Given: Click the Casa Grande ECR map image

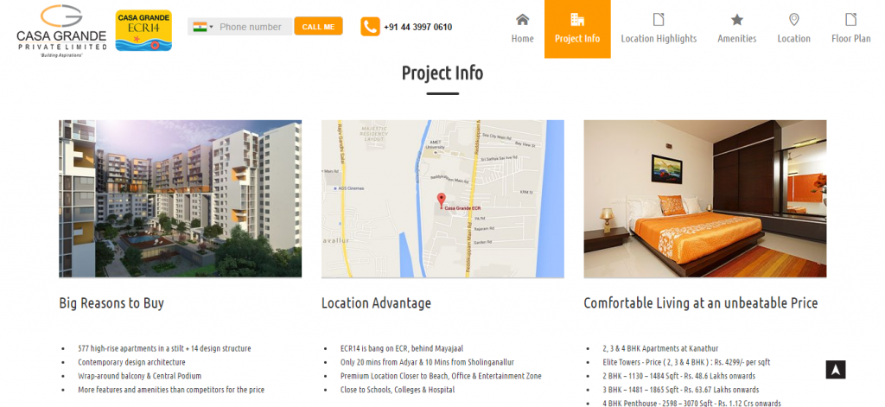Looking at the screenshot, I should 442,199.
